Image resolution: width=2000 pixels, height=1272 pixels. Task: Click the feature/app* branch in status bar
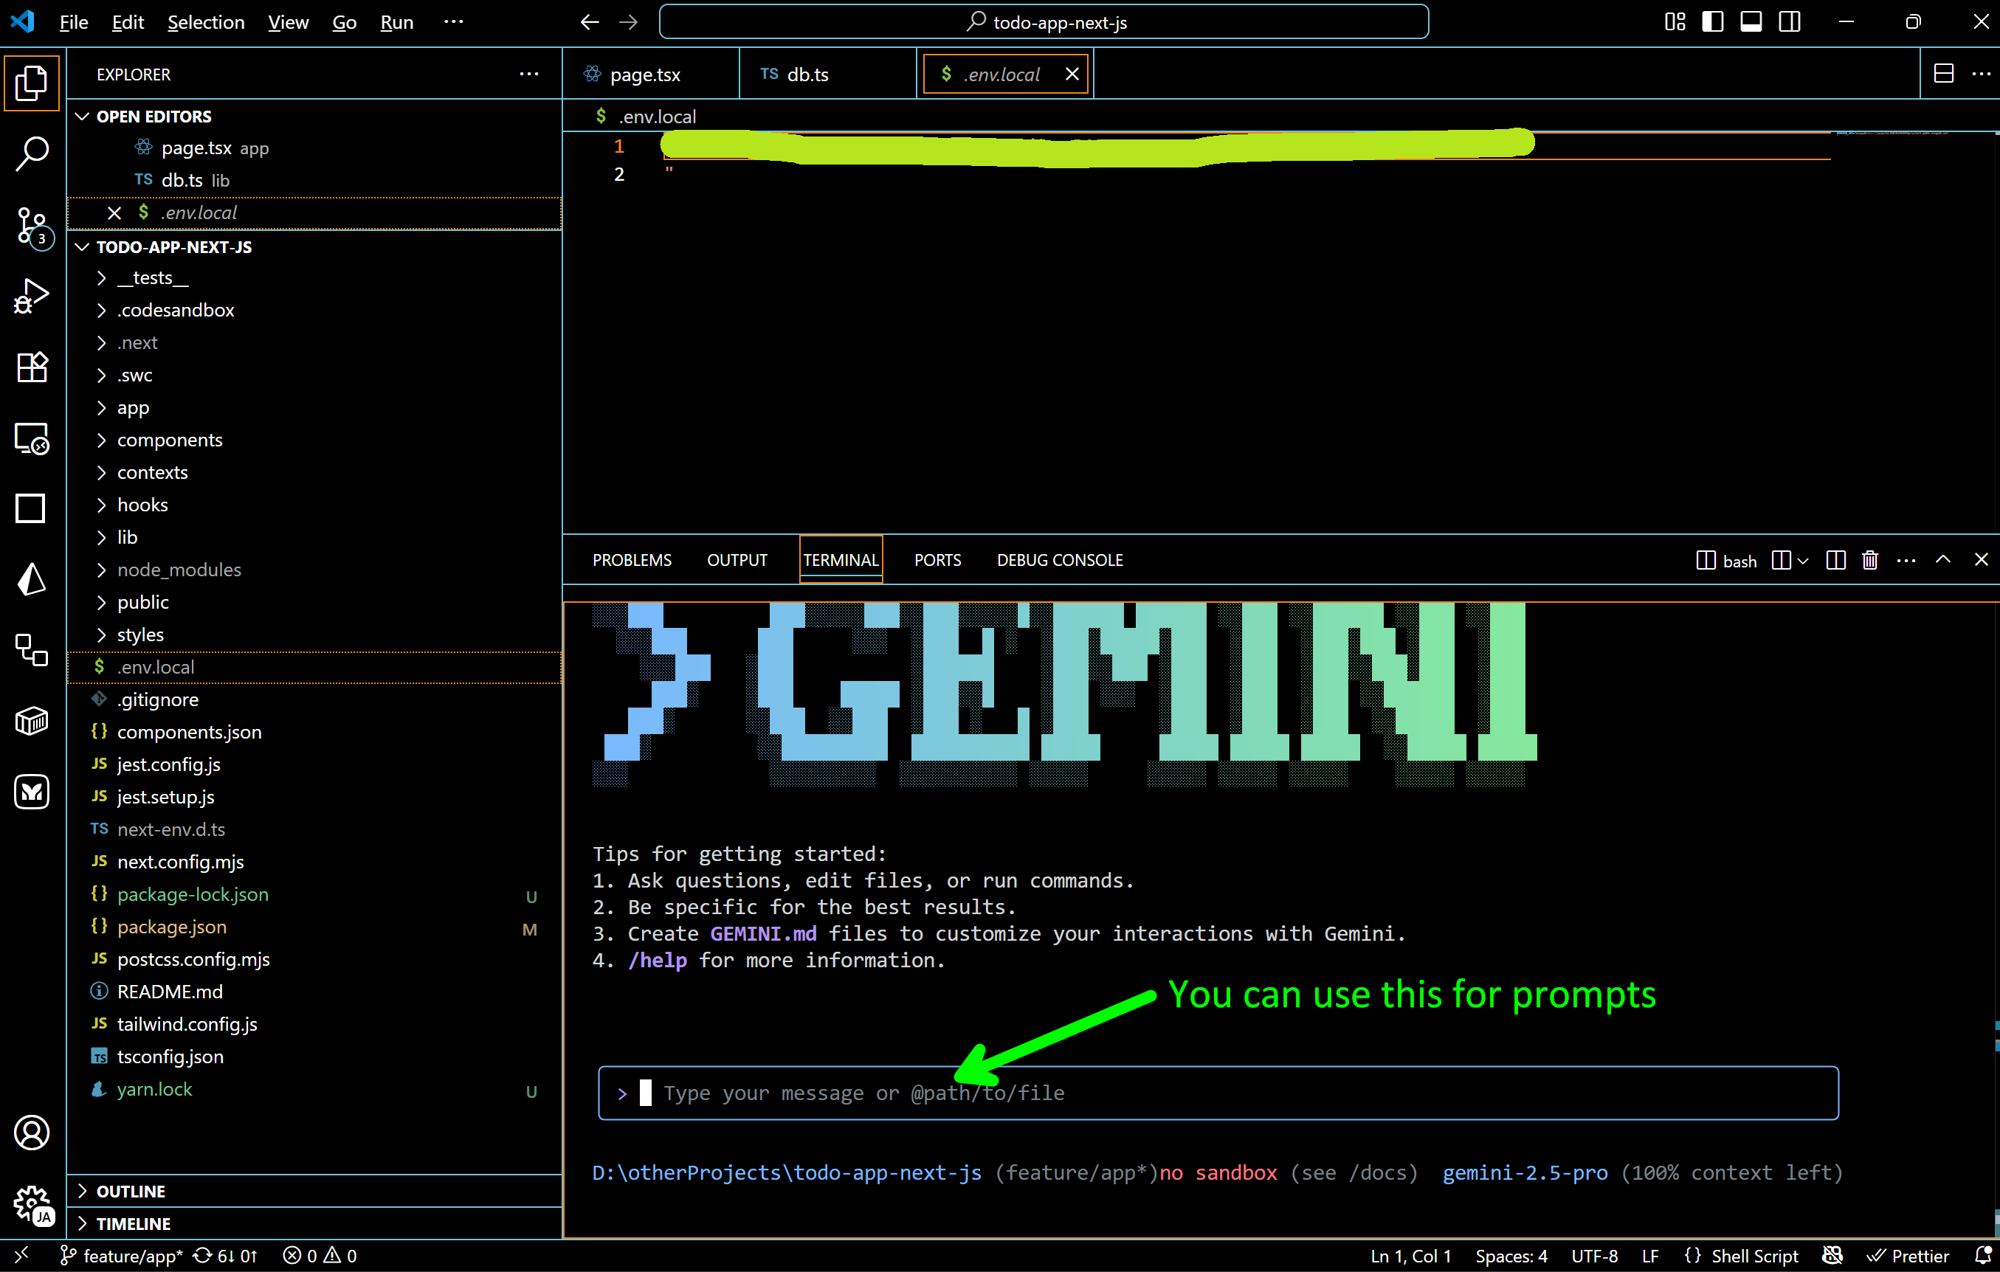click(x=121, y=1255)
